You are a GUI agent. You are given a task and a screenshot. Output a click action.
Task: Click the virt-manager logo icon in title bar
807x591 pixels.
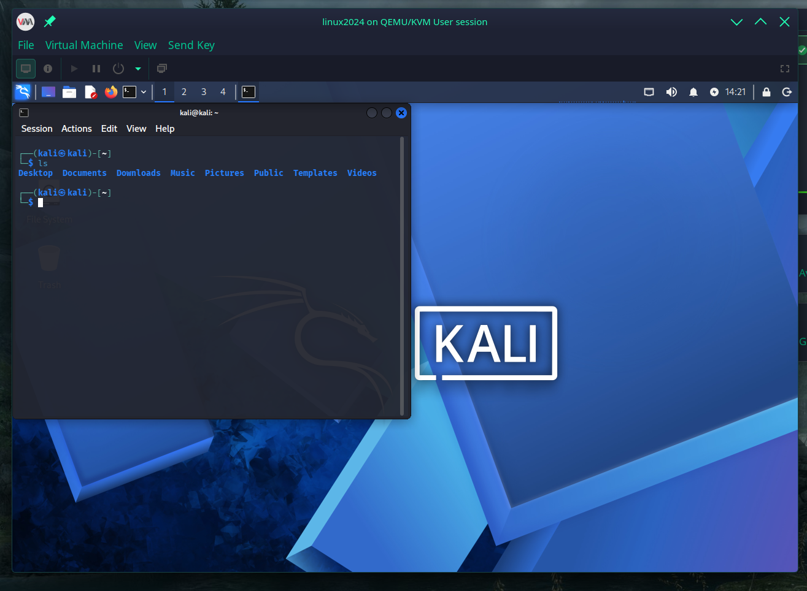click(26, 22)
